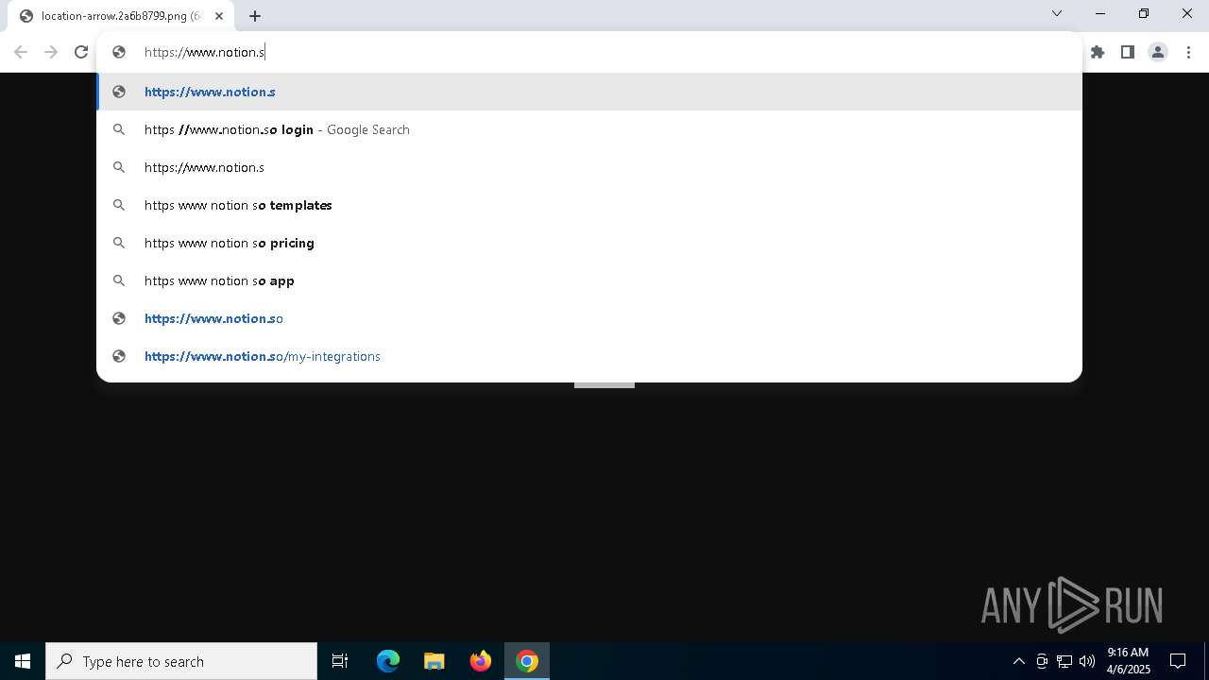
Task: Pick suggestion 'notion so templates'
Action: click(589, 205)
